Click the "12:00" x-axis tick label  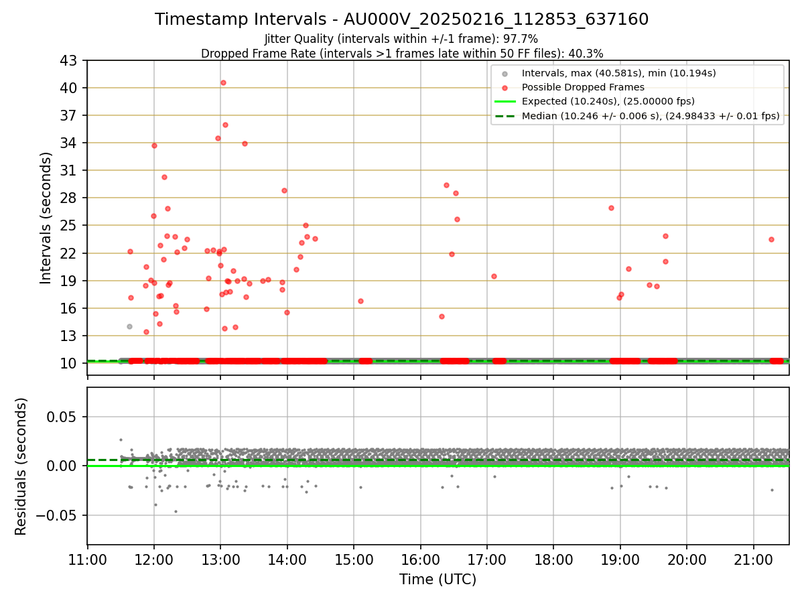(x=154, y=560)
